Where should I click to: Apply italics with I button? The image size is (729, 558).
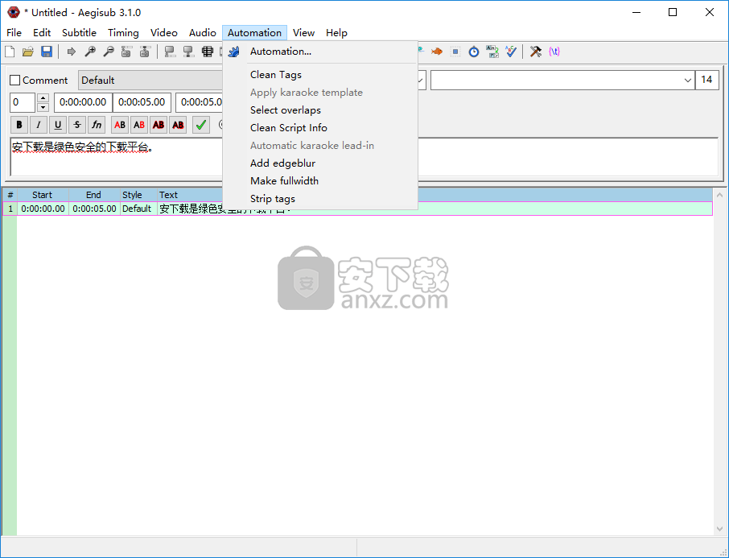click(x=39, y=125)
